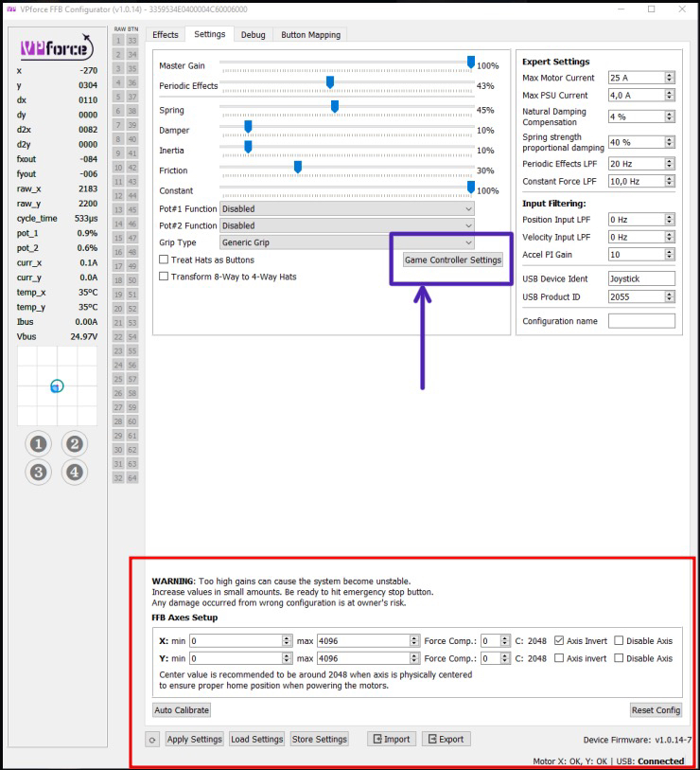This screenshot has height=770, width=700.
Task: Click round button indicator 4
Action: click(75, 473)
